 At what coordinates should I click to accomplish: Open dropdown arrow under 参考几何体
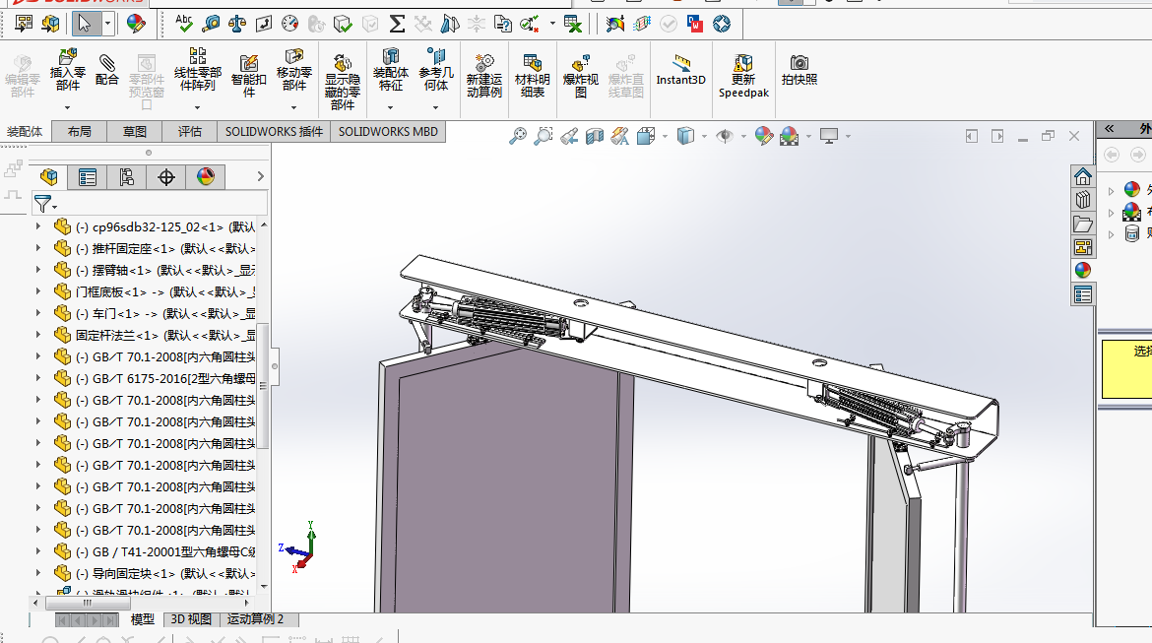click(435, 107)
